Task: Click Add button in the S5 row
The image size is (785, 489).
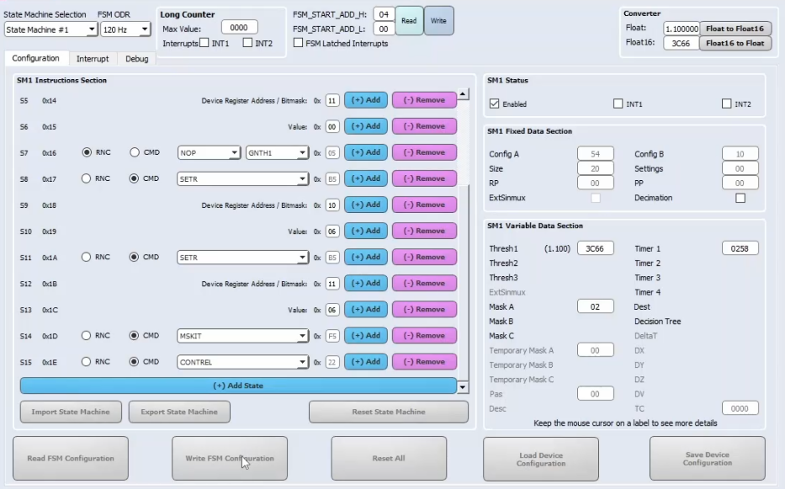Action: (366, 100)
